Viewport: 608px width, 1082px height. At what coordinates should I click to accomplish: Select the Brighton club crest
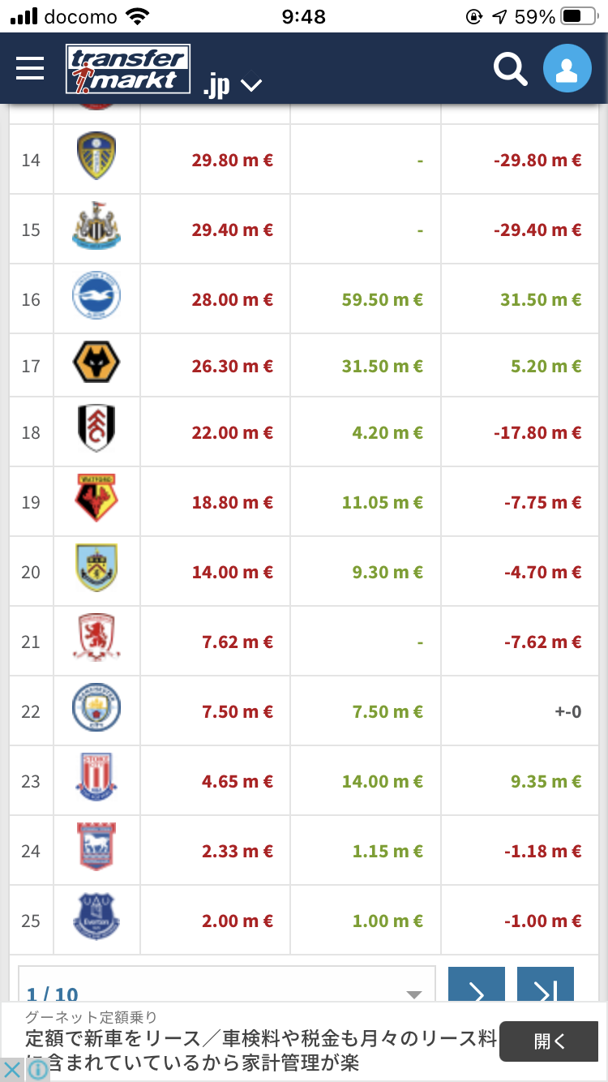click(x=96, y=298)
